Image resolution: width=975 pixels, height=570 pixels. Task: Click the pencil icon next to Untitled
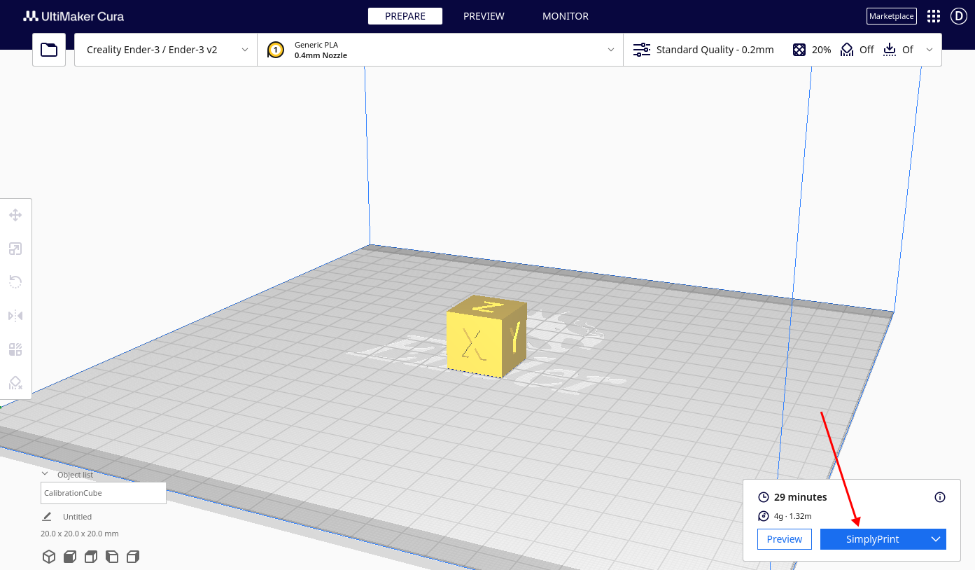coord(47,517)
